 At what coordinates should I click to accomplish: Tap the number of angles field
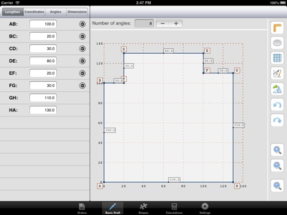[144, 23]
